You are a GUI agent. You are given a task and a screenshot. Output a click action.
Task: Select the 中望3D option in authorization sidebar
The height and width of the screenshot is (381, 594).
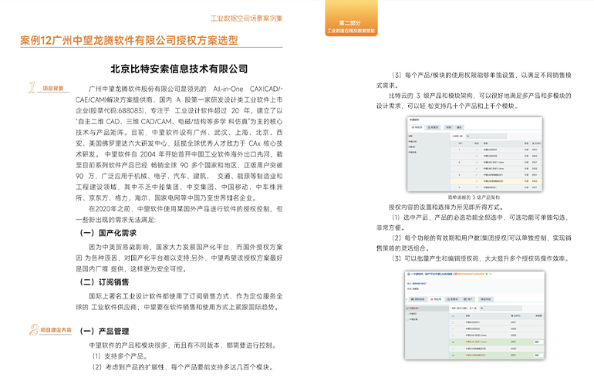pos(413,314)
